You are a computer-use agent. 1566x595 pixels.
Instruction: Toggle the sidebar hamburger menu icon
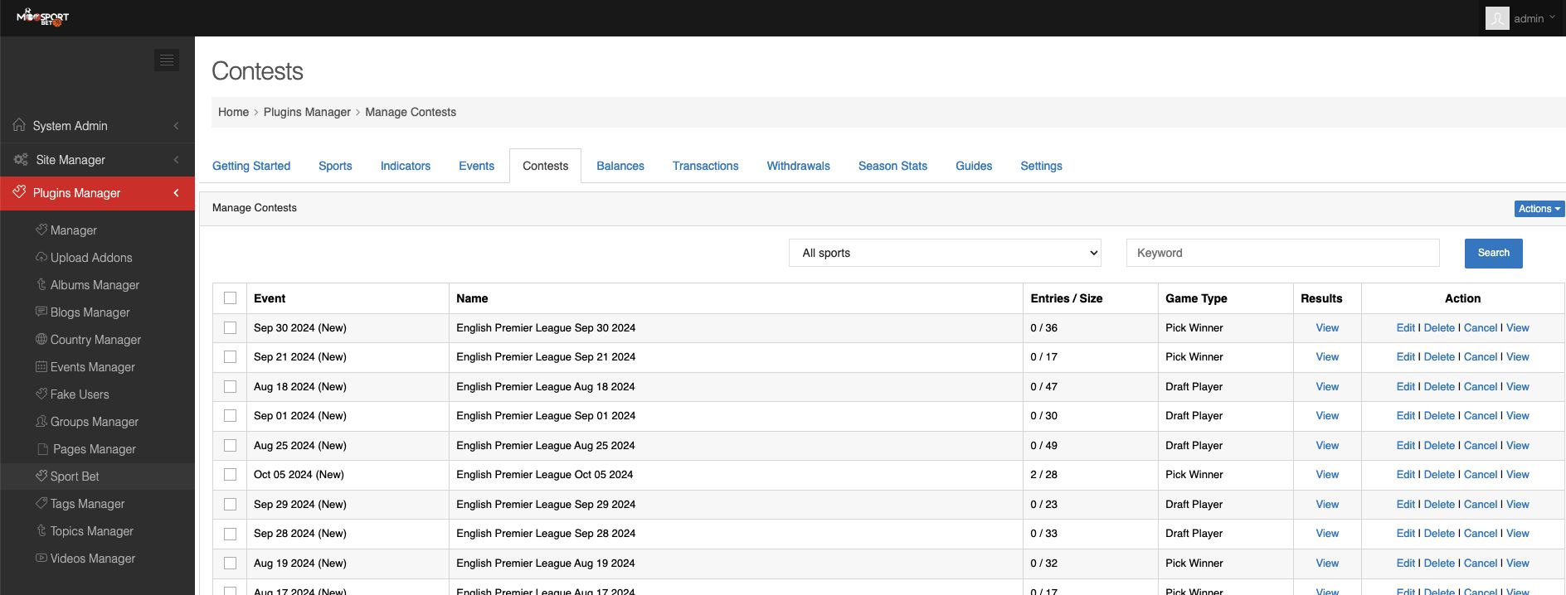point(167,60)
